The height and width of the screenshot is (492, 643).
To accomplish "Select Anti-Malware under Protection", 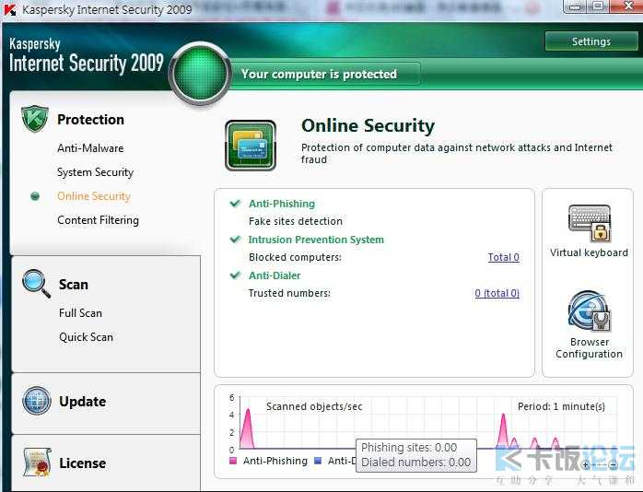I will [90, 148].
